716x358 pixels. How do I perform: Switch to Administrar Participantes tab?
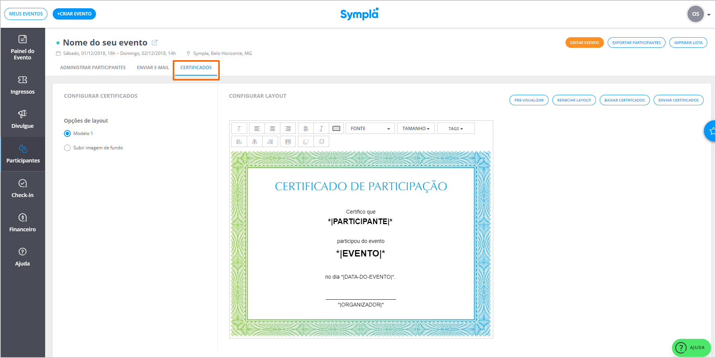tap(93, 68)
